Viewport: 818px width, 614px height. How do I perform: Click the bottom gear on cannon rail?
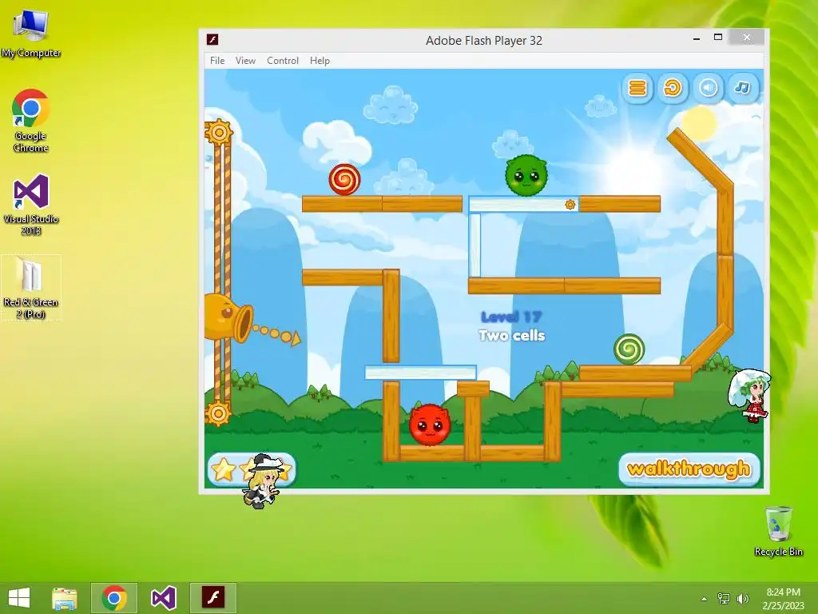click(x=219, y=413)
